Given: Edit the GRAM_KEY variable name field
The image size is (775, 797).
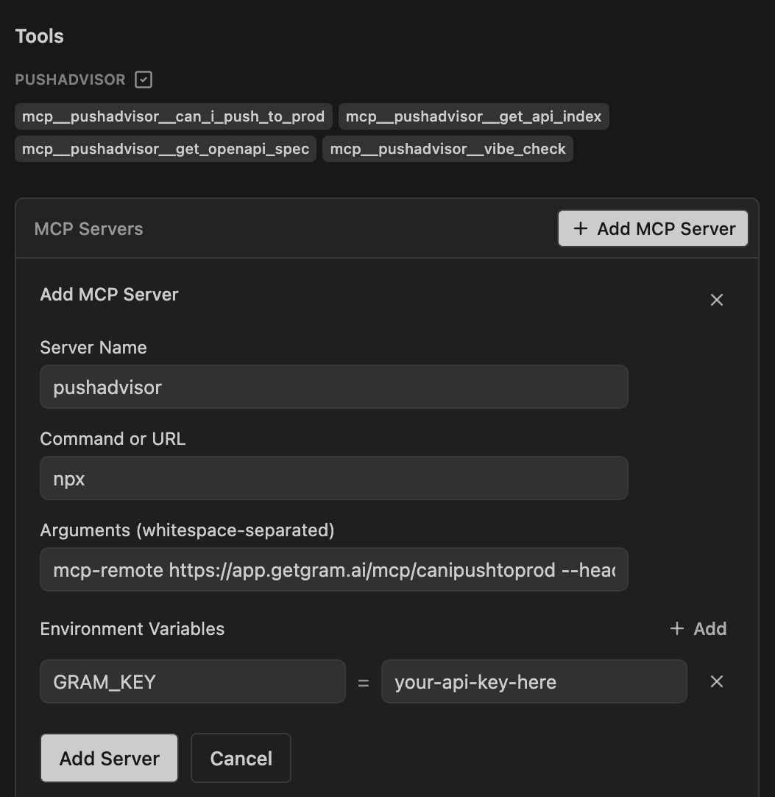Looking at the screenshot, I should click(193, 681).
